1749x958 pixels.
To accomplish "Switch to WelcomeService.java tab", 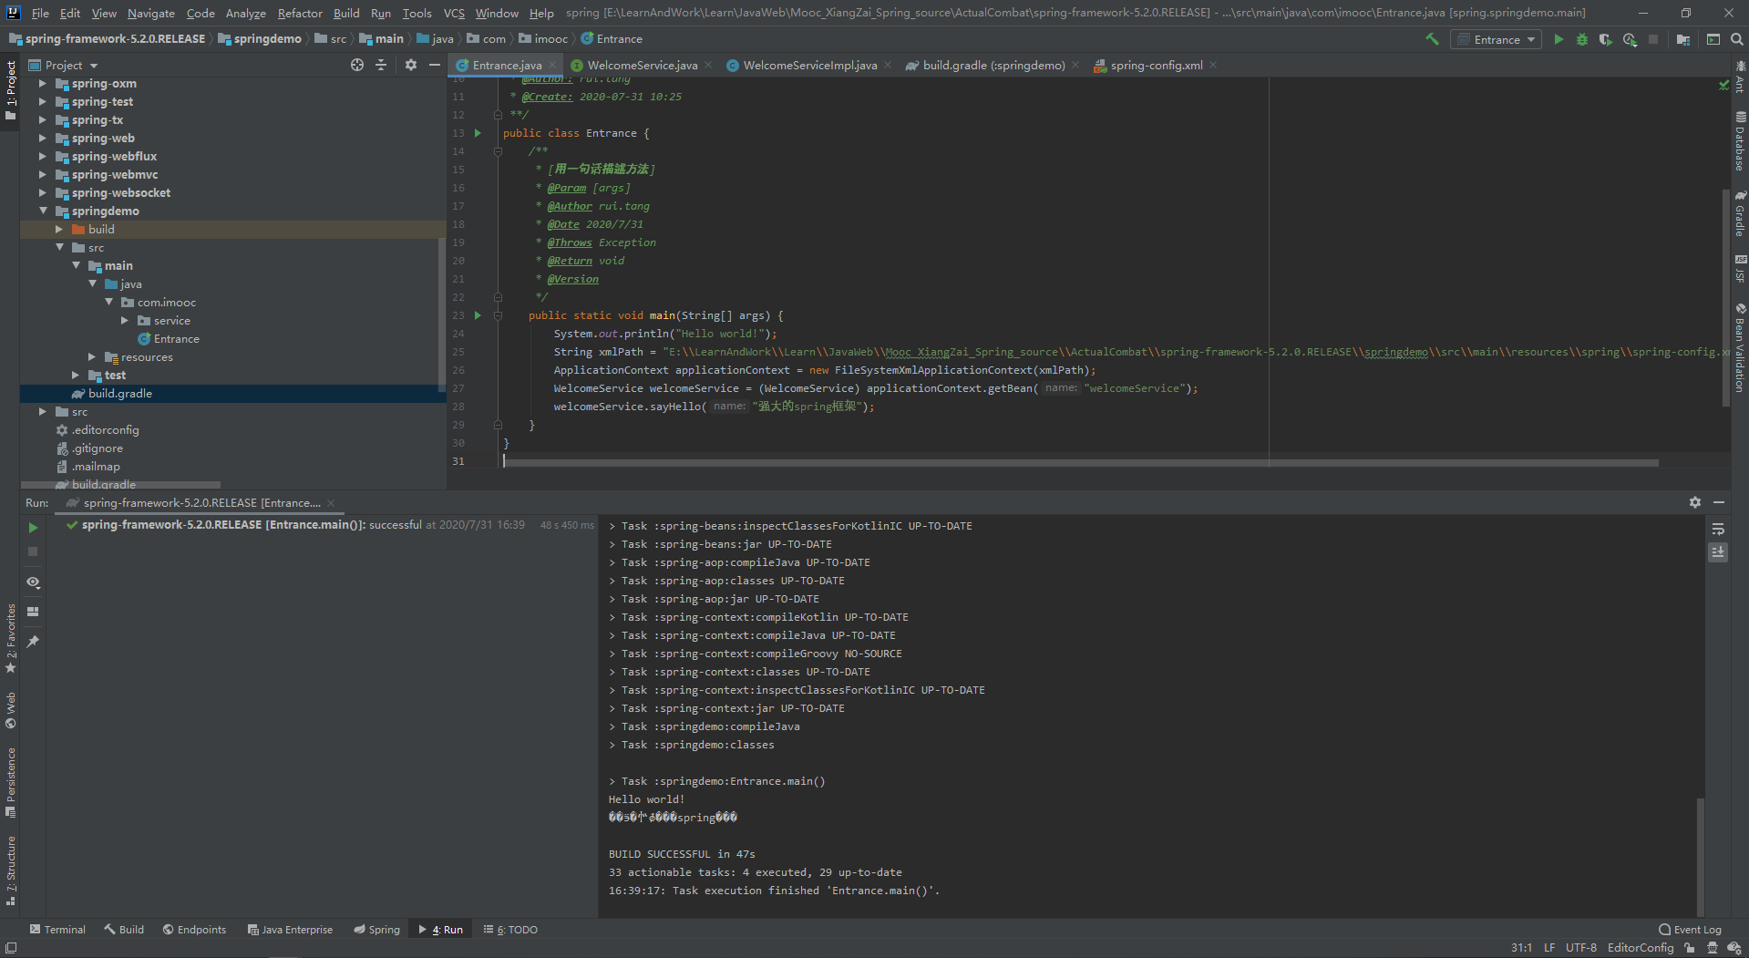I will [642, 65].
